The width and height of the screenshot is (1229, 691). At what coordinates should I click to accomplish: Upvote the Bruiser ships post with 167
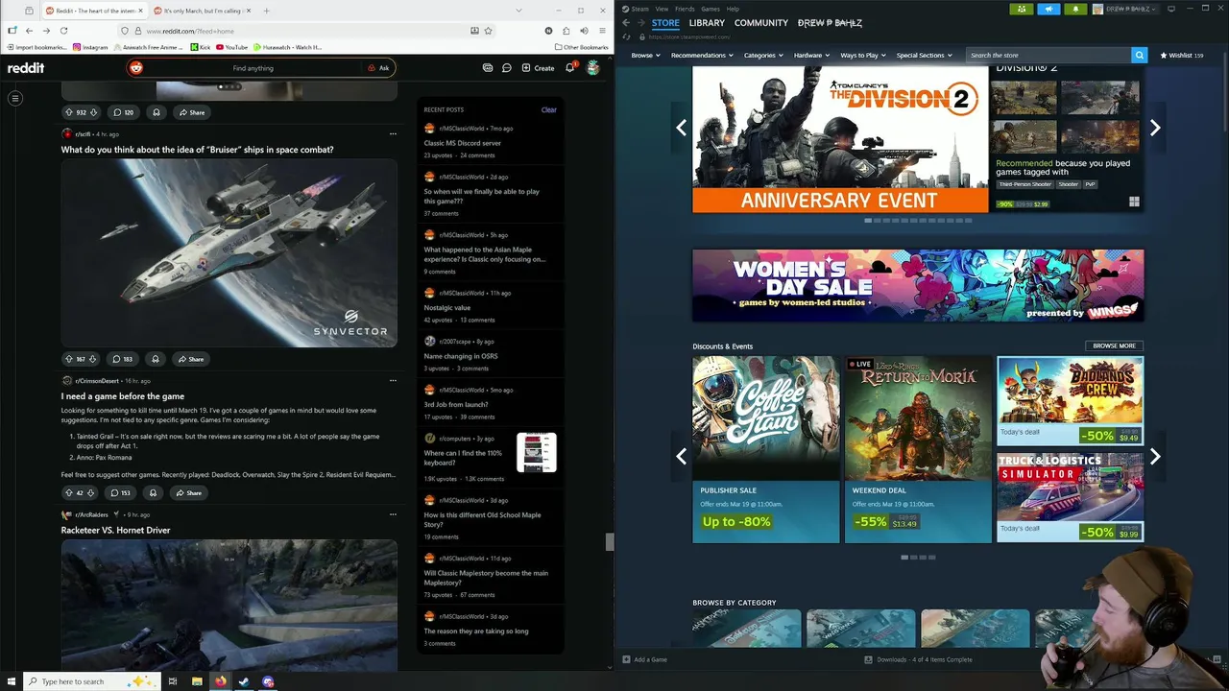68,359
